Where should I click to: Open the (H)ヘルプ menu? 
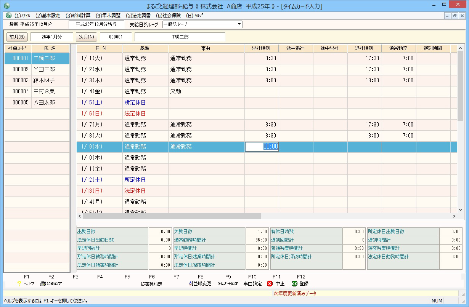pyautogui.click(x=195, y=16)
